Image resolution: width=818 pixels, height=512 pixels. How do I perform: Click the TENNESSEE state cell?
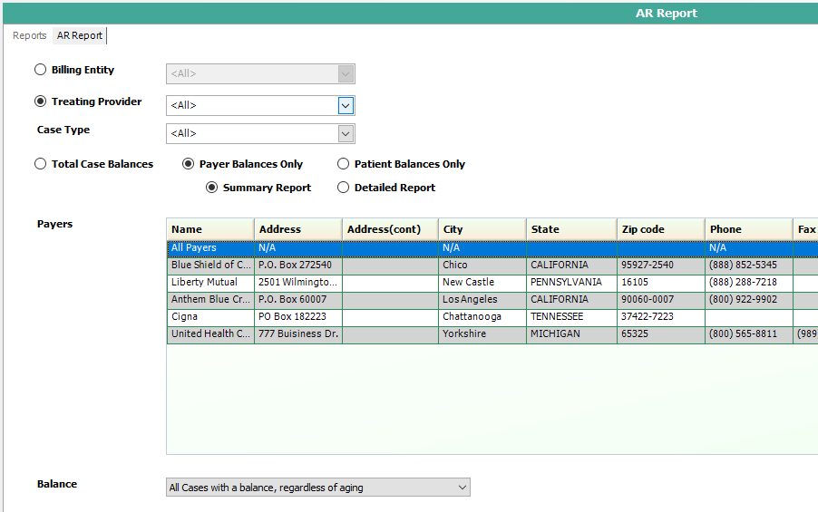tap(571, 317)
